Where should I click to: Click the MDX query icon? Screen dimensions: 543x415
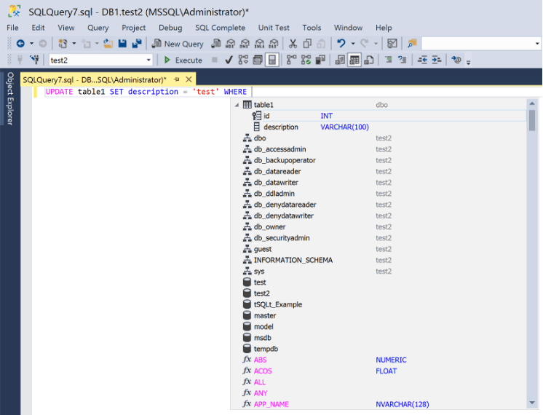(x=230, y=43)
